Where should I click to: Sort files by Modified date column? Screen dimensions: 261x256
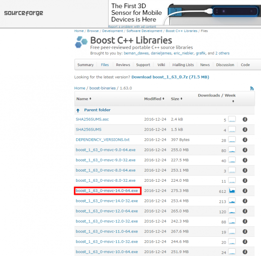pos(154,99)
